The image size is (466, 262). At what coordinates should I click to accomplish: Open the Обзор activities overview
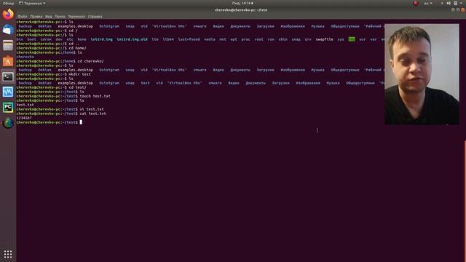coord(8,3)
